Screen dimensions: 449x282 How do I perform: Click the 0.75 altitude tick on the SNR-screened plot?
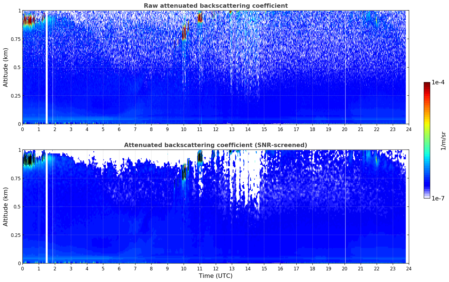tap(15, 178)
